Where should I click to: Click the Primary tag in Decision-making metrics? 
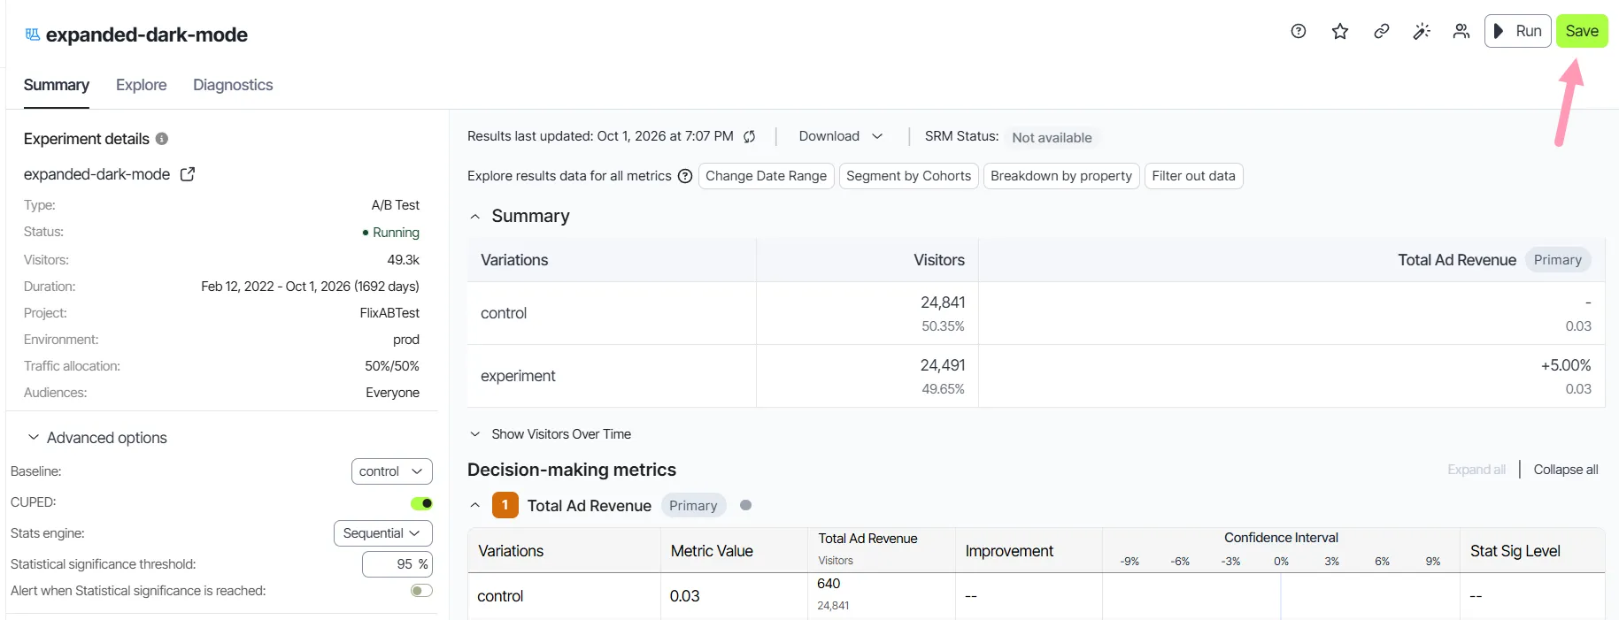(x=693, y=506)
